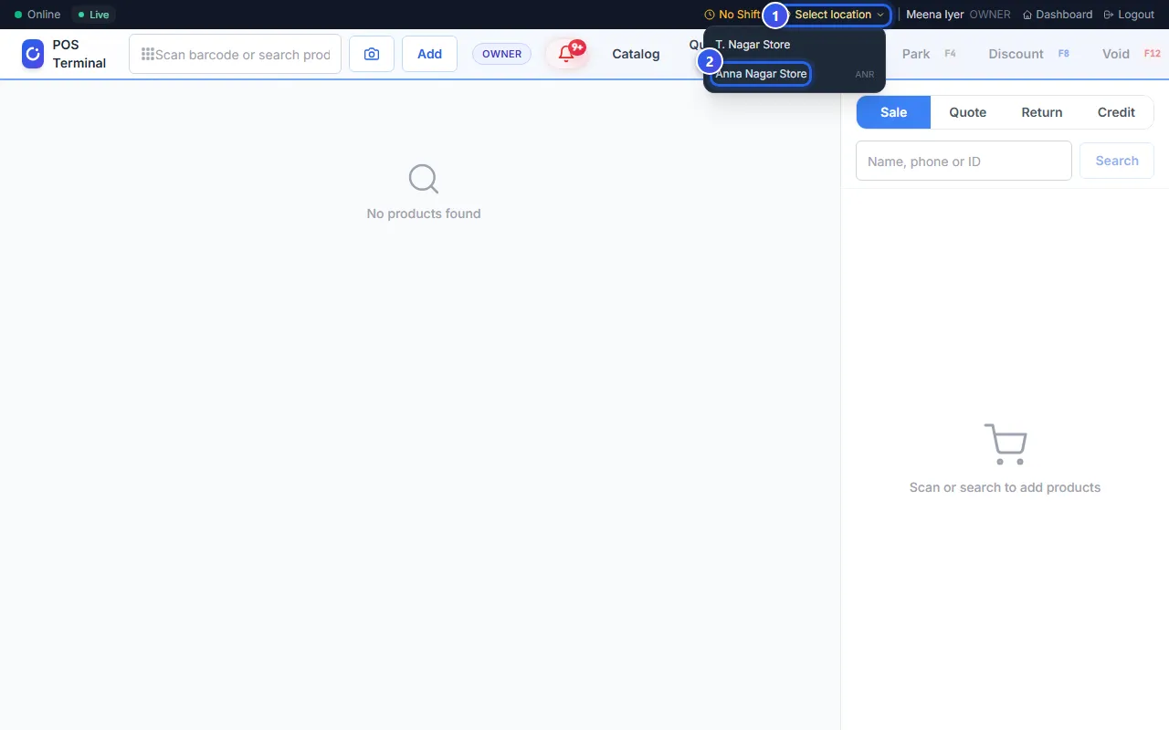Open the notifications bell
Viewport: 1169px width, 730px height.
click(567, 54)
